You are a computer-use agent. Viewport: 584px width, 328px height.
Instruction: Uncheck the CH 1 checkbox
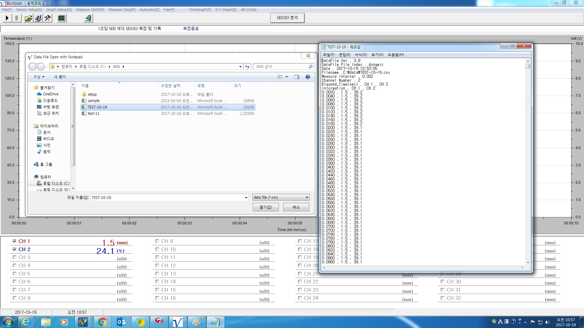[x=15, y=241]
